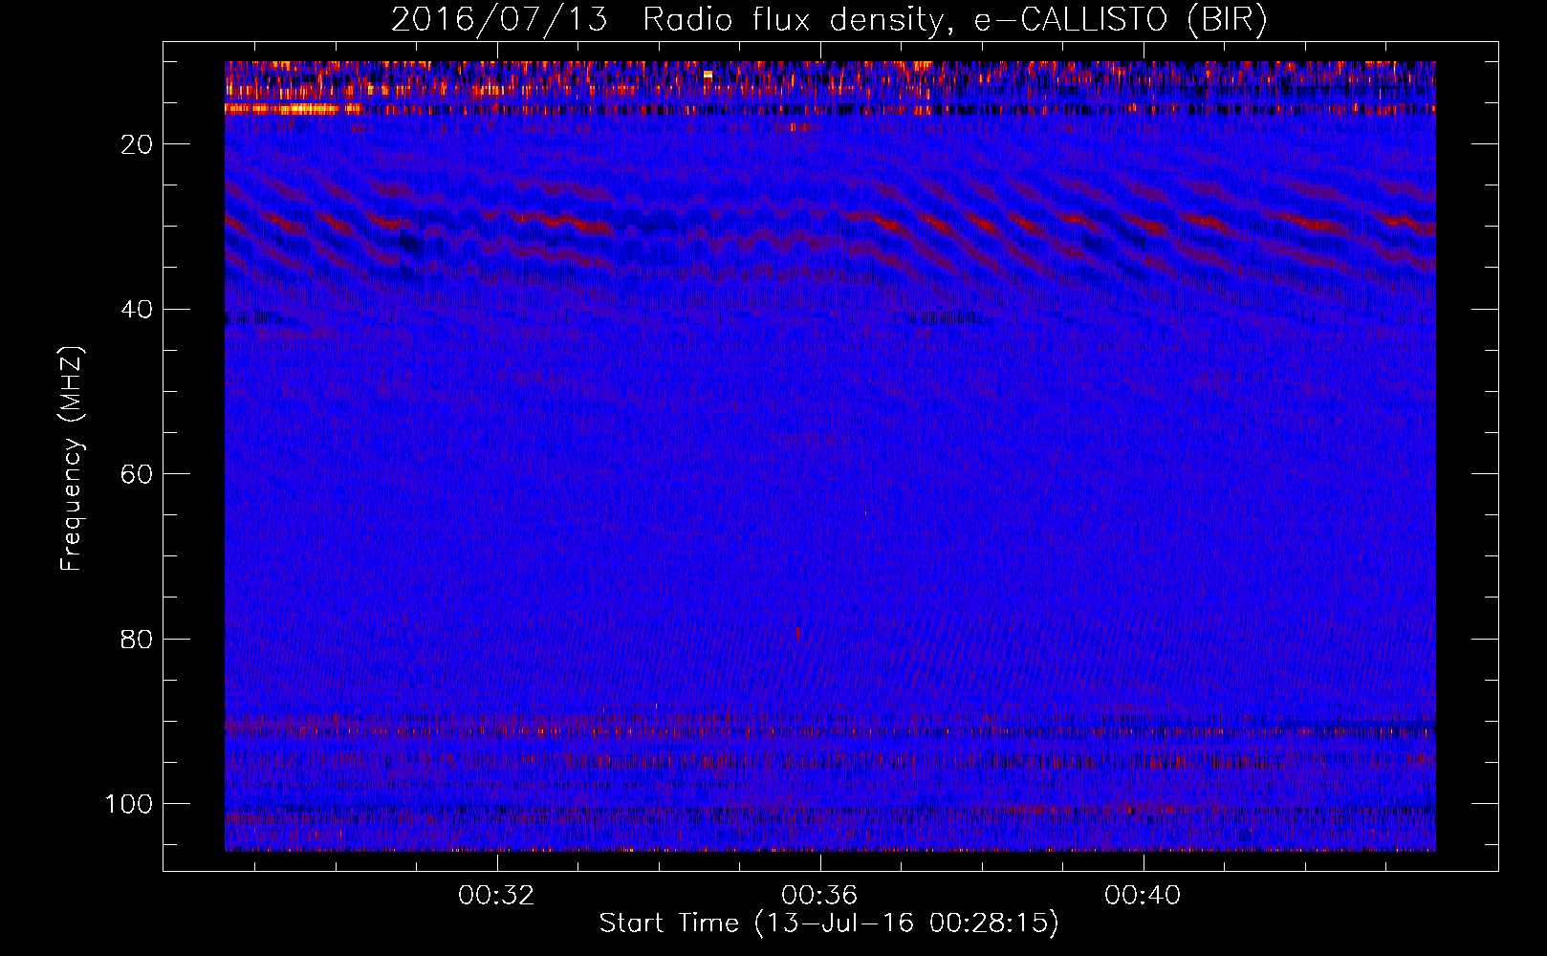The height and width of the screenshot is (956, 1547).
Task: Click the 40 frequency tick label
Action: [x=138, y=309]
